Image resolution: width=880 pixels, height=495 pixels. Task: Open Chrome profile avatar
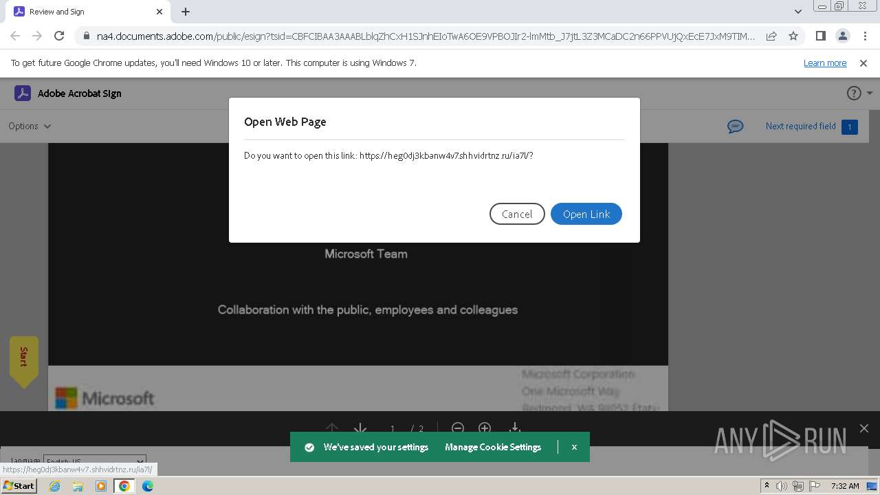tap(842, 36)
